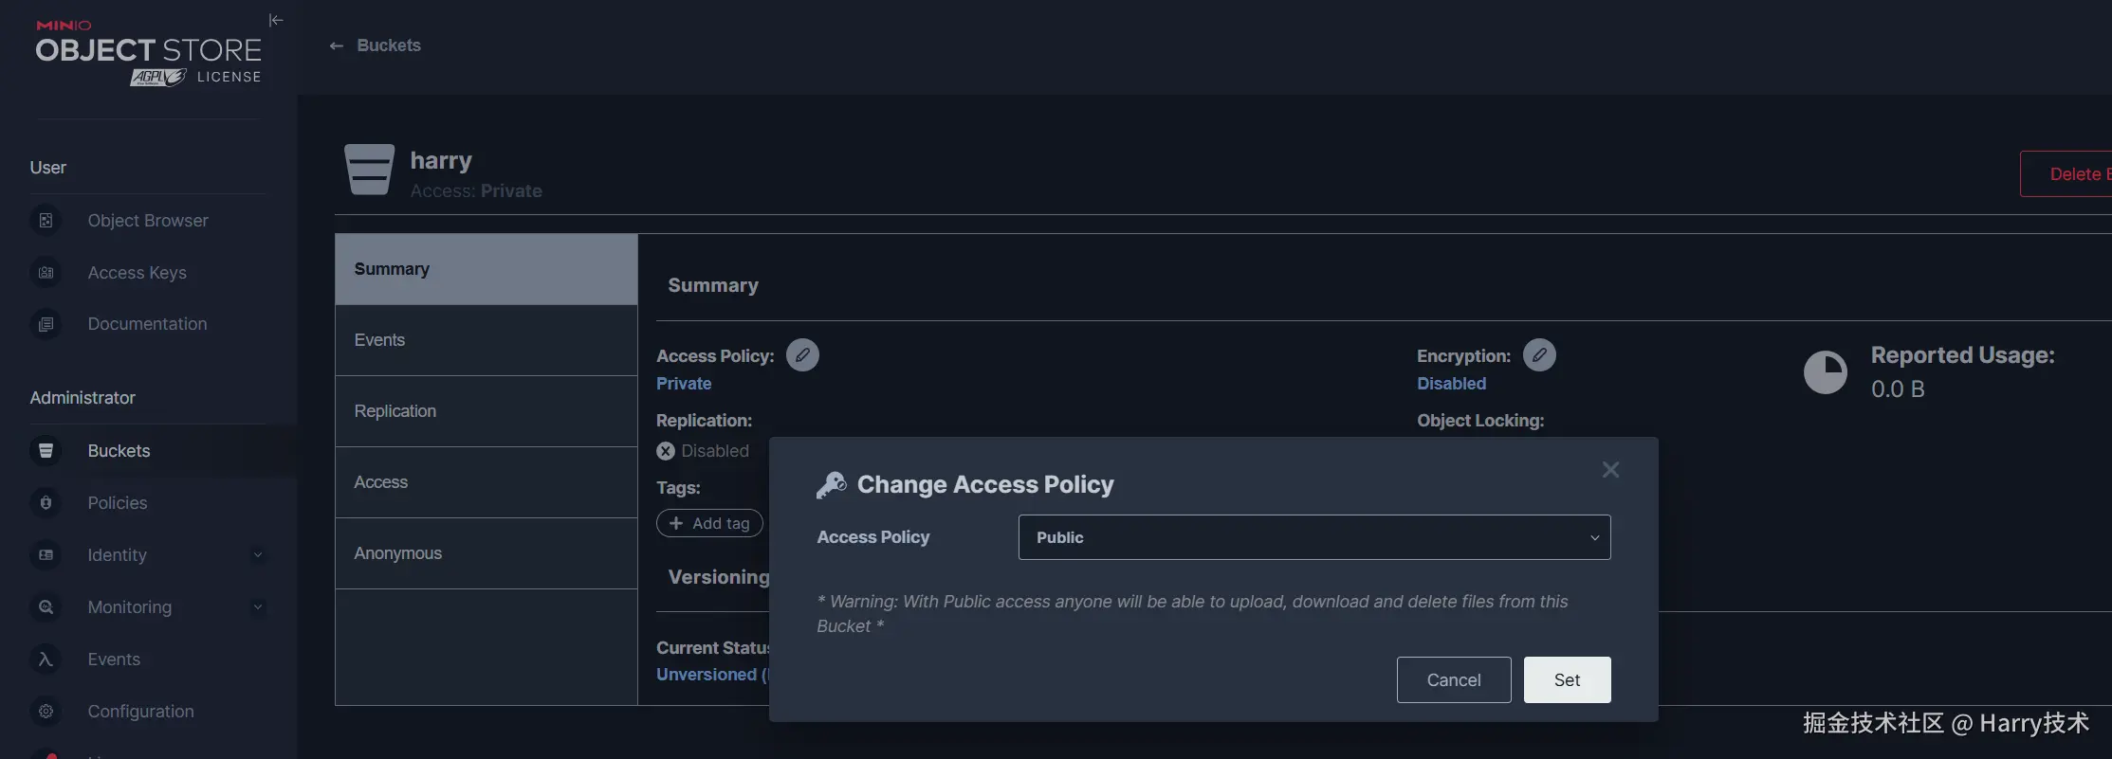Expand the Monitoring menu chevron
Screen dimensions: 2112x759
257,607
